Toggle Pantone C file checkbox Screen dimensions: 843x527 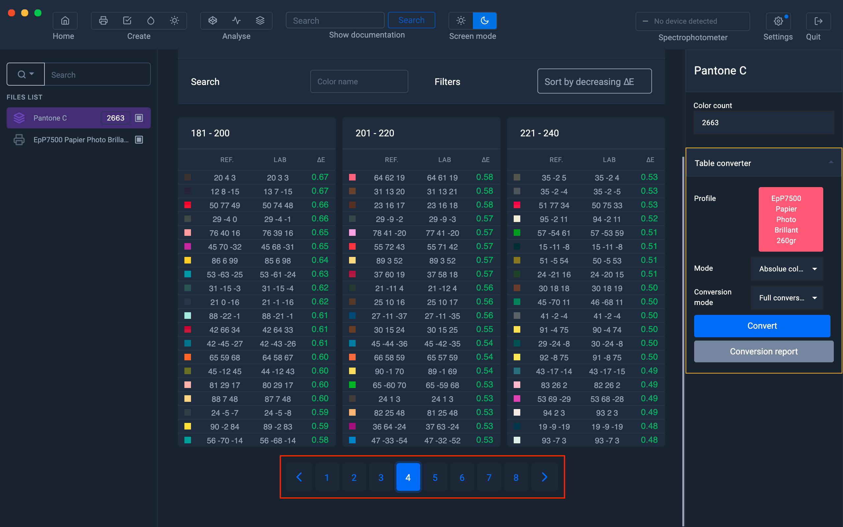[x=139, y=118]
